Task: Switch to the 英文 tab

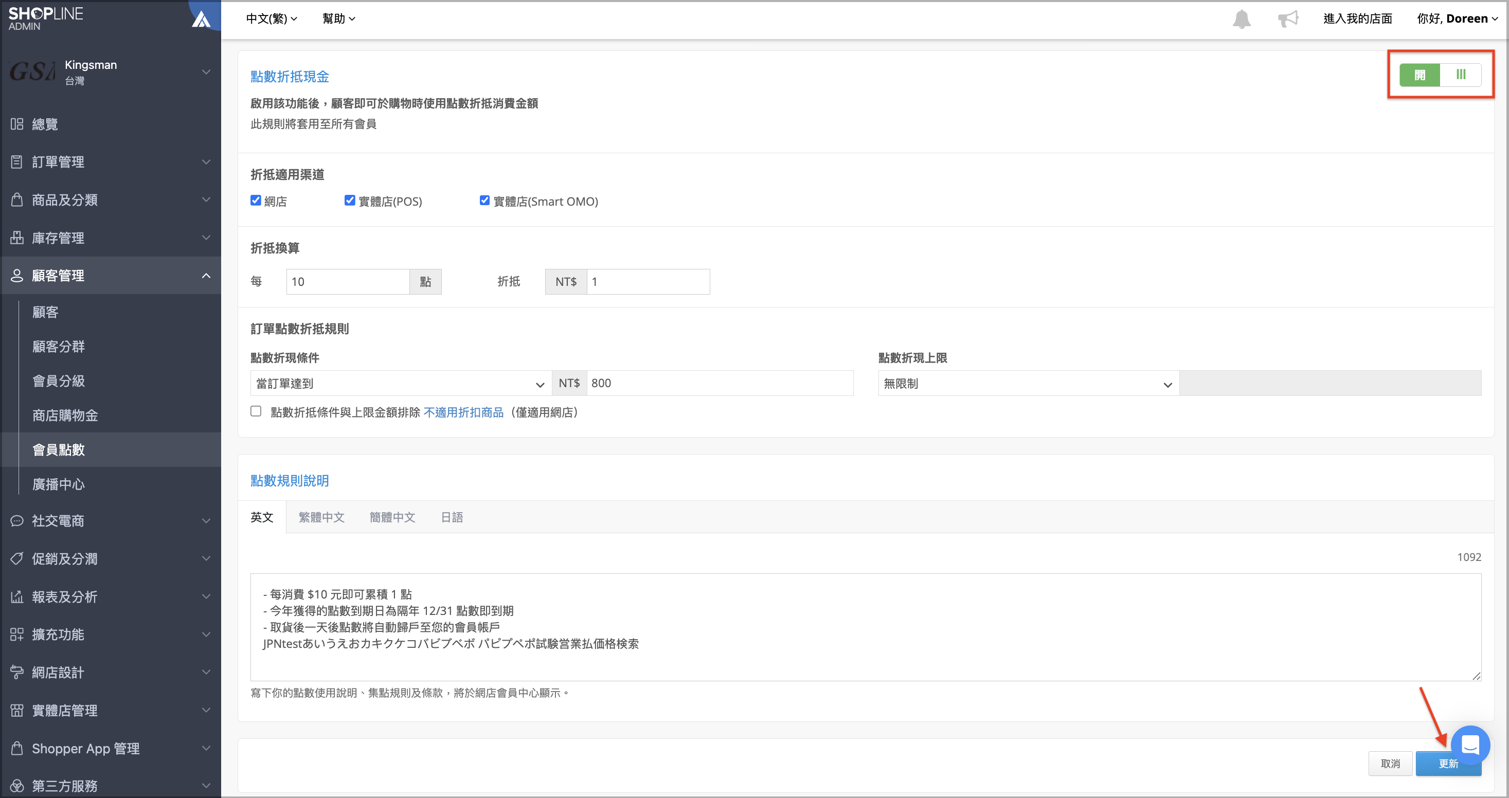Action: [x=262, y=517]
